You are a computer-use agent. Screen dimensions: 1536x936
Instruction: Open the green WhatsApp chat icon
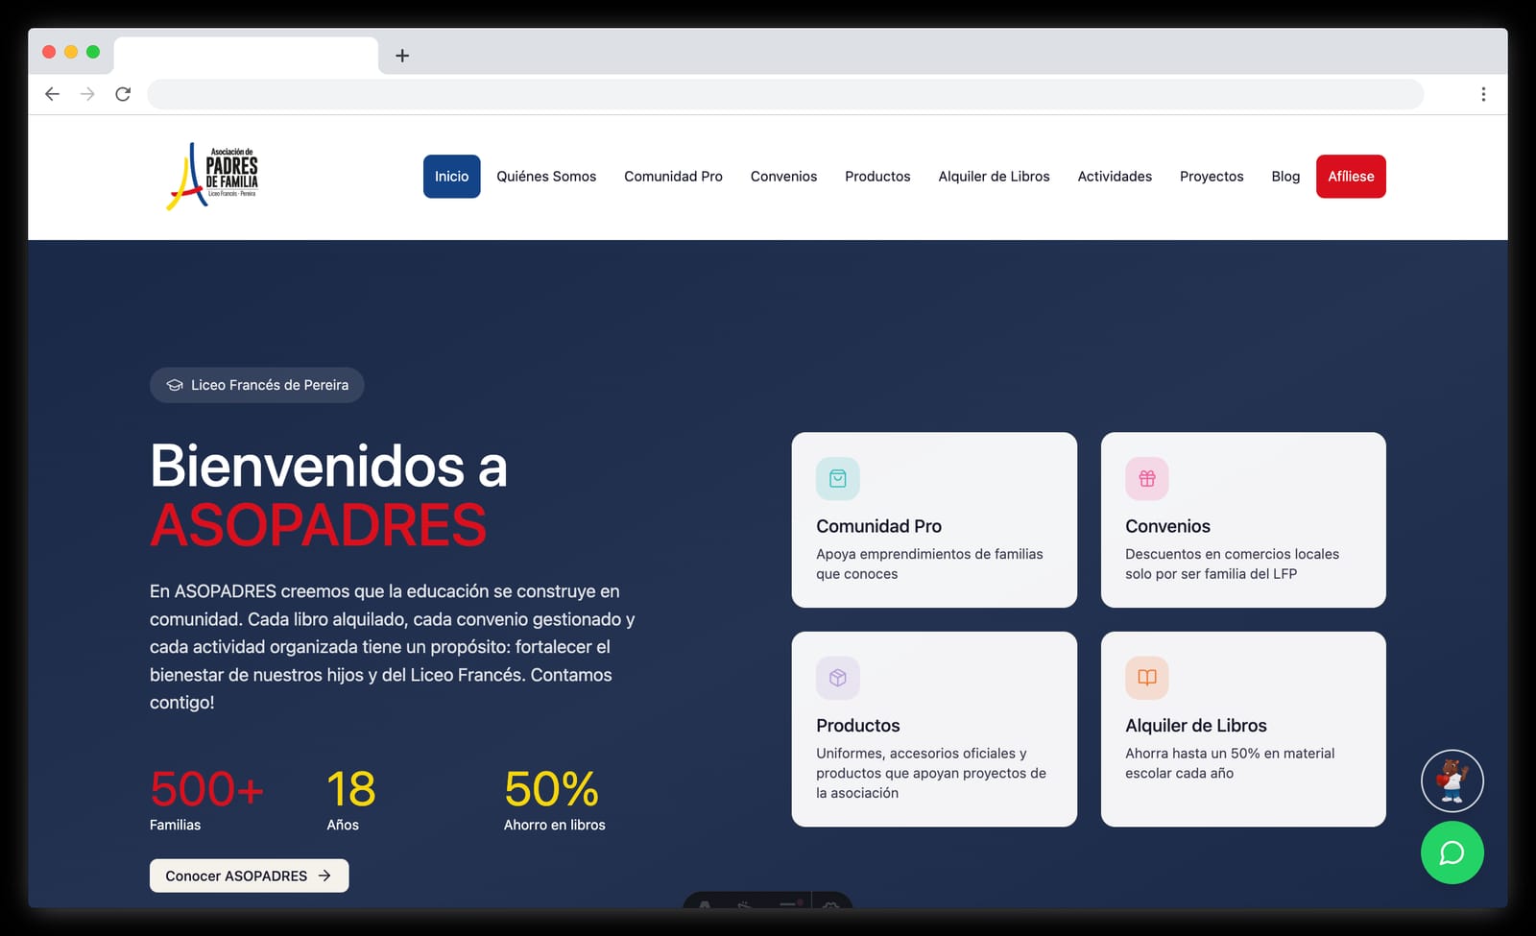1452,852
